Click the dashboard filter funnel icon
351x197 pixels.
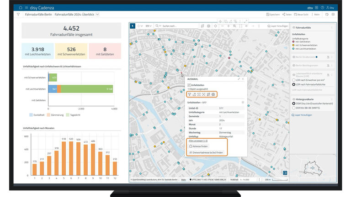tap(18, 14)
